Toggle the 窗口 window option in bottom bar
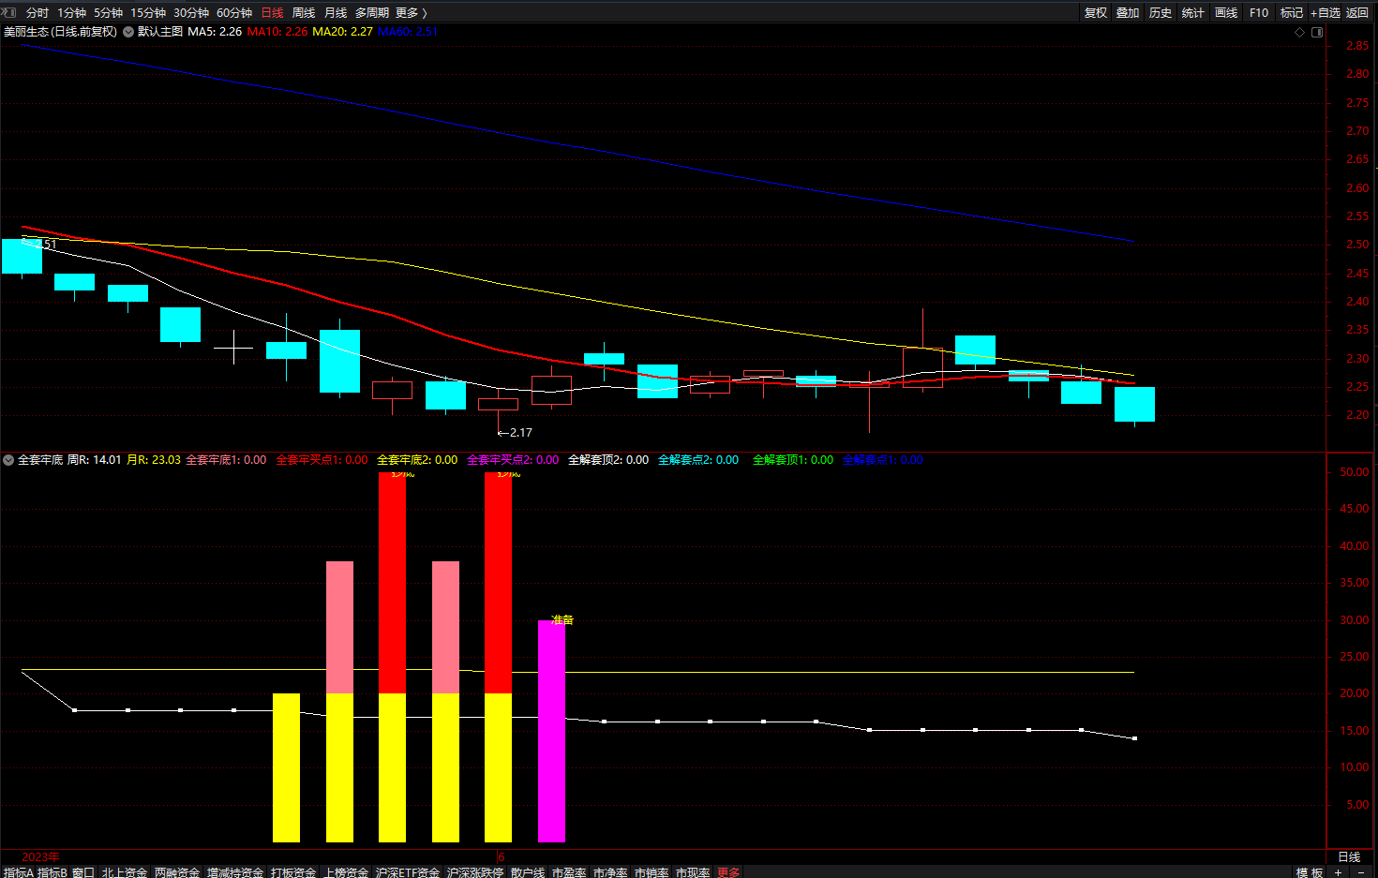This screenshot has width=1378, height=878. click(x=83, y=872)
